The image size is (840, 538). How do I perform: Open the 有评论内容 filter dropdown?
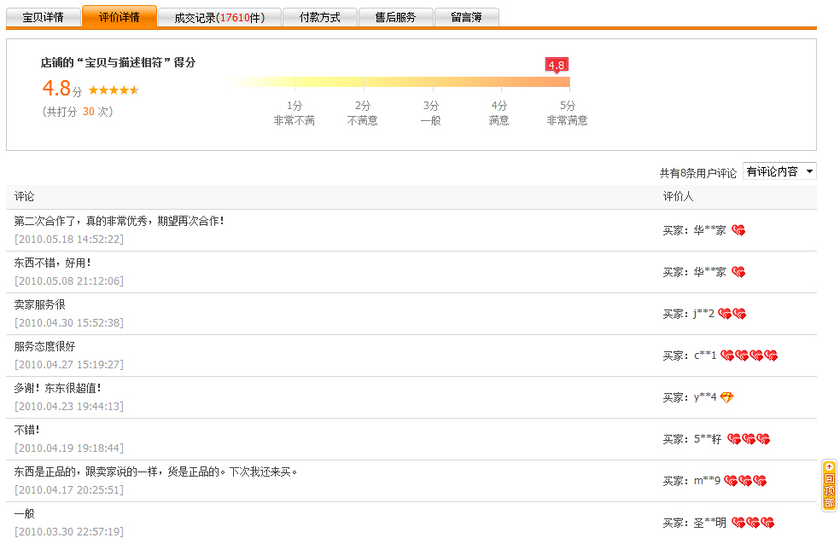click(779, 171)
